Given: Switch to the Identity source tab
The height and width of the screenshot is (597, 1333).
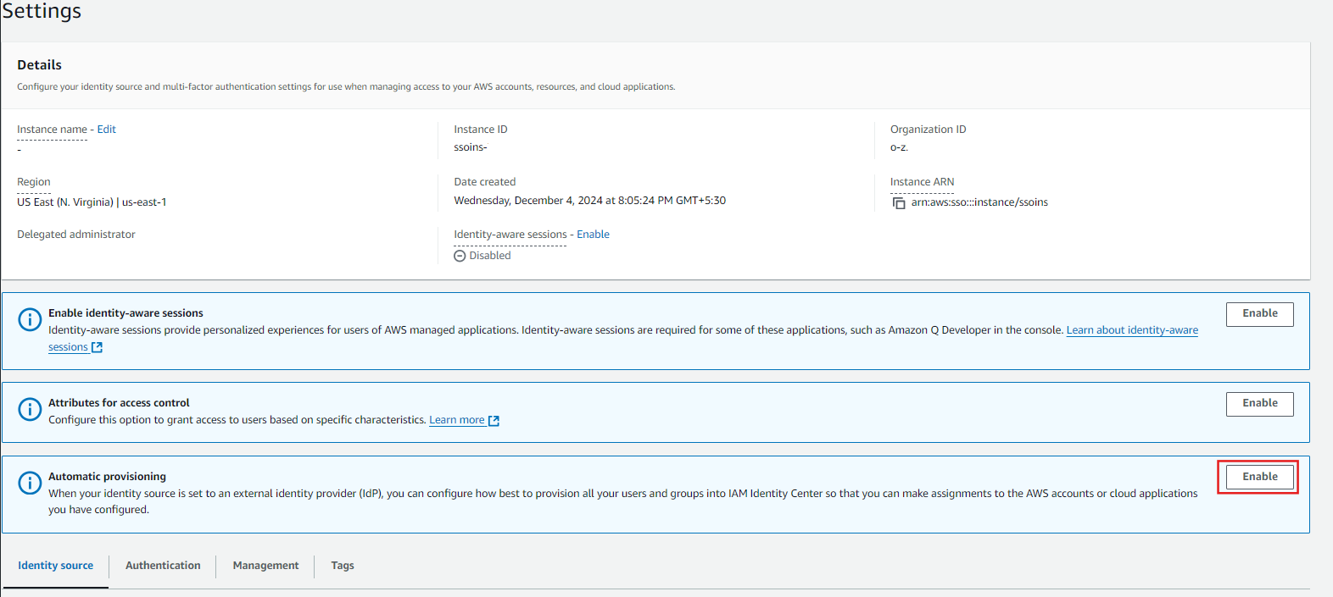Looking at the screenshot, I should click(x=56, y=566).
